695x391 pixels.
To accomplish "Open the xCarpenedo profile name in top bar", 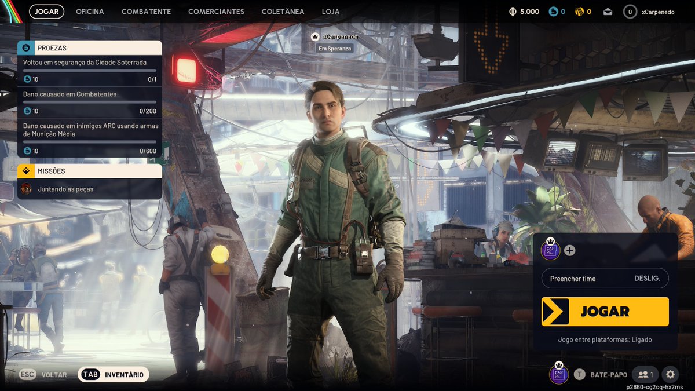I will click(x=658, y=12).
